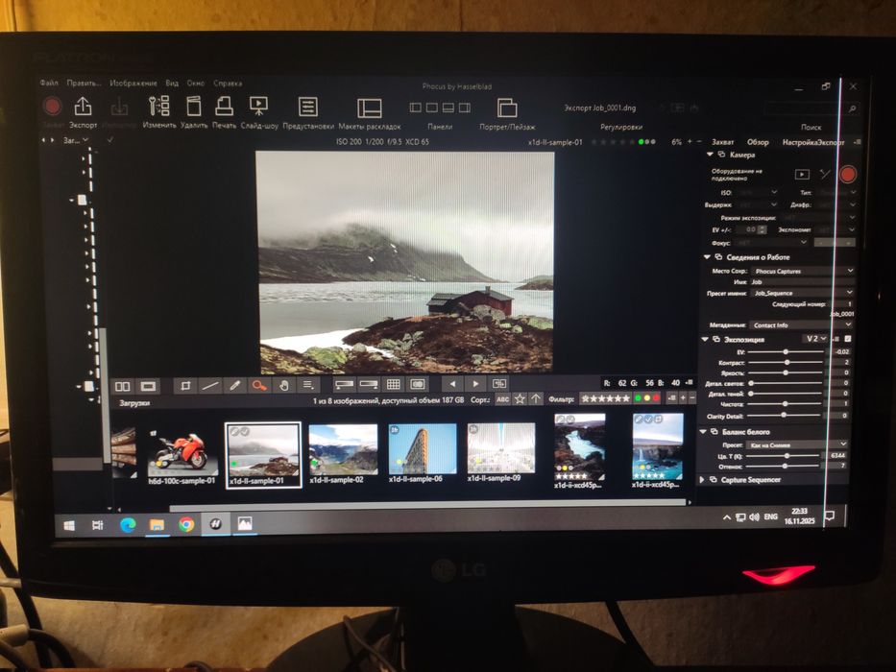
Task: Open Google Chrome from the taskbar
Action: pos(185,524)
